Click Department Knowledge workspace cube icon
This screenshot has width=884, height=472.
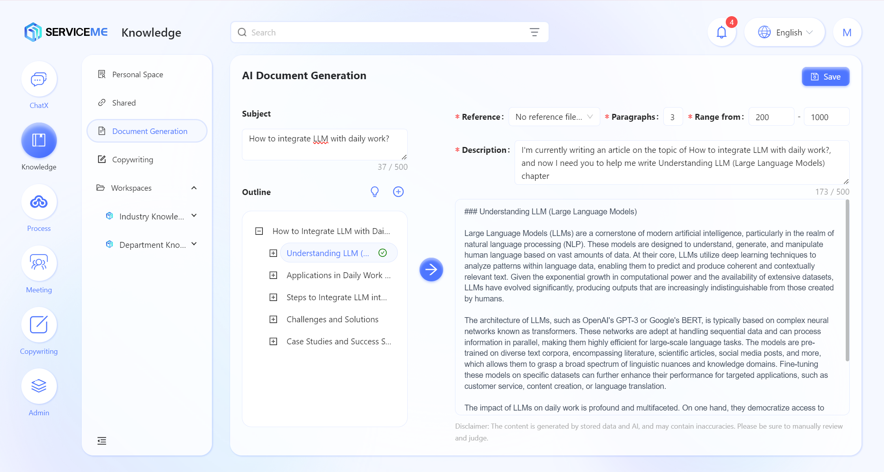(109, 244)
